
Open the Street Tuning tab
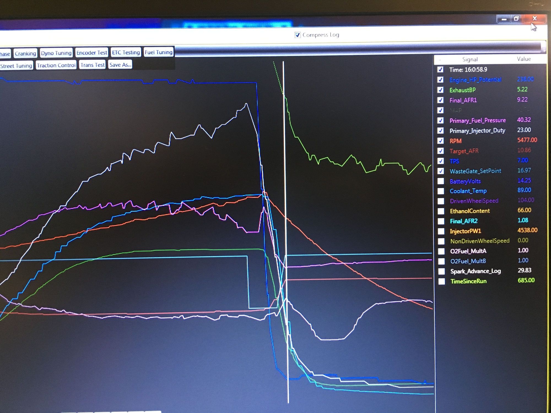coord(16,66)
